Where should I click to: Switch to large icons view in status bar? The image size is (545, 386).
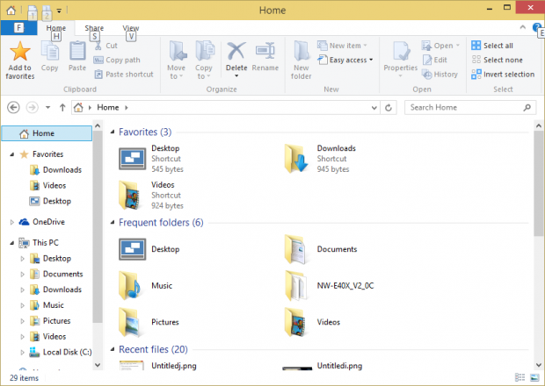(x=534, y=377)
